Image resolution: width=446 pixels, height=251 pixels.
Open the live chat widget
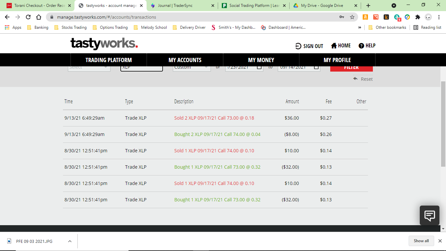(430, 215)
